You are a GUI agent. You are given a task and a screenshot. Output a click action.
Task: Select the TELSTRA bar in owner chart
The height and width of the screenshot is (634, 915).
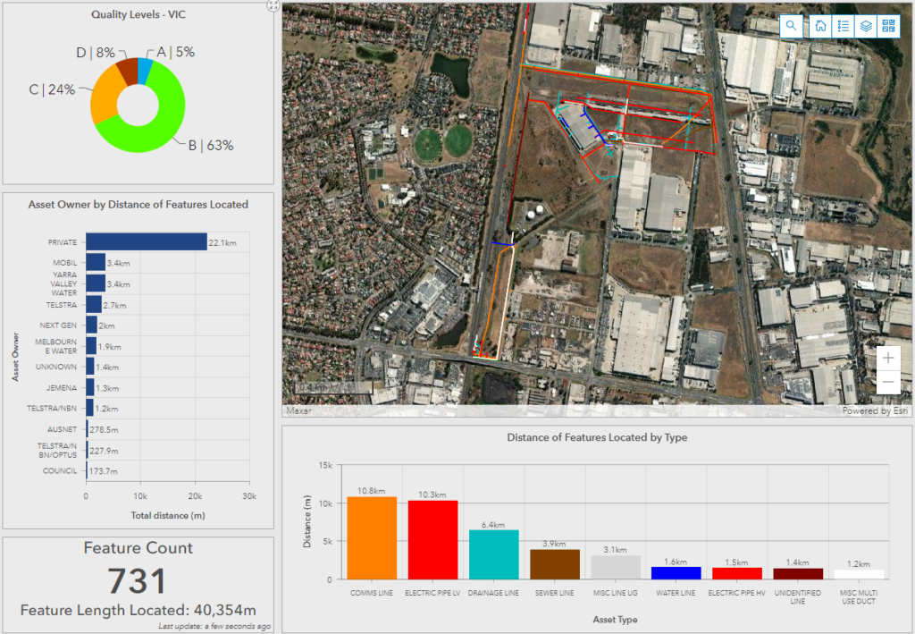pos(93,305)
